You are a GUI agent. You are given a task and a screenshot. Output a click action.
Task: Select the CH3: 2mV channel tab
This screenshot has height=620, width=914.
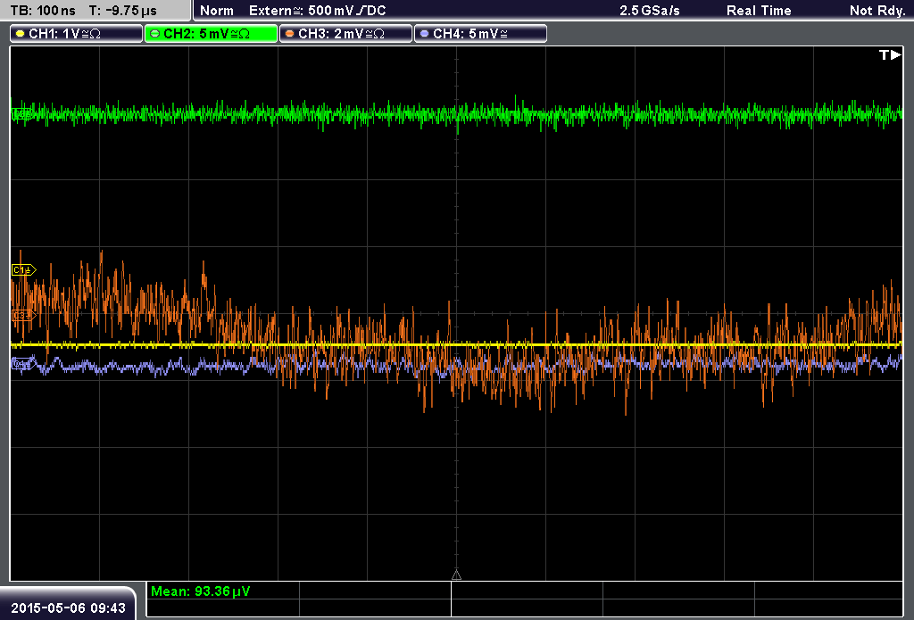pos(345,34)
